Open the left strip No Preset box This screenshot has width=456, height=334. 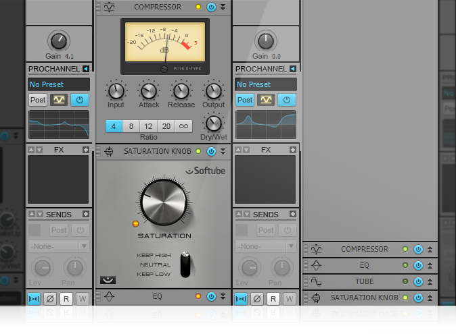pyautogui.click(x=59, y=84)
